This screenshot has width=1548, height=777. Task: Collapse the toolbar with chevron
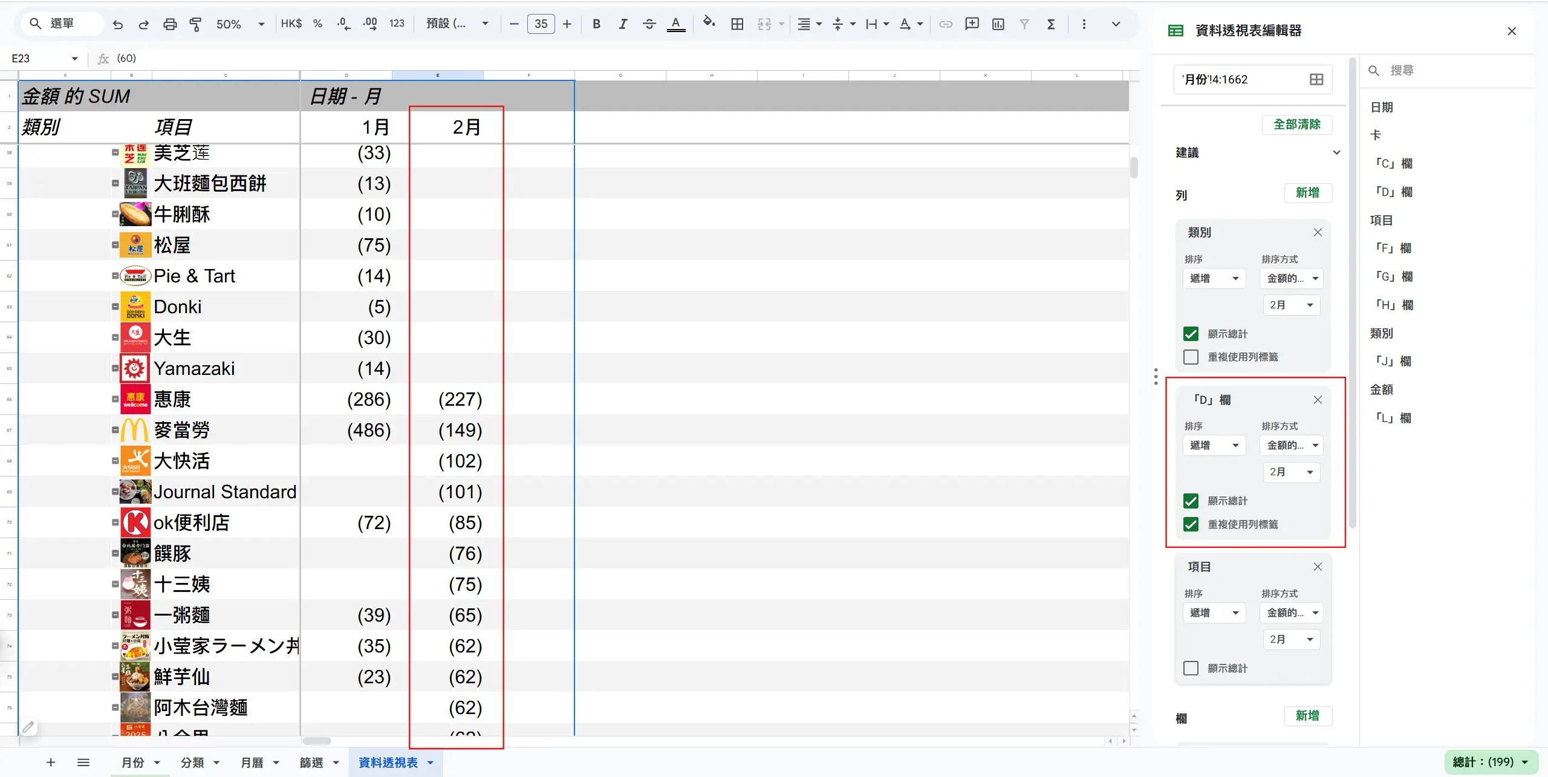(x=1116, y=24)
